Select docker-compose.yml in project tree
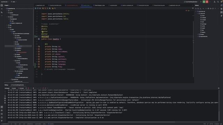Image resolution: width=223 pixels, height=125 pixels. pyautogui.click(x=16, y=23)
